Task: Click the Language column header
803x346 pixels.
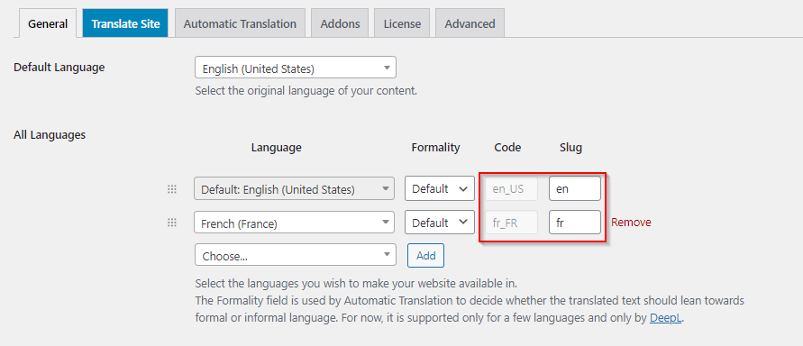Action: coord(276,148)
